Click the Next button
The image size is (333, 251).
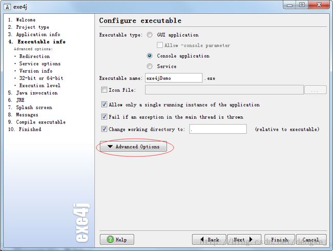(x=244, y=240)
